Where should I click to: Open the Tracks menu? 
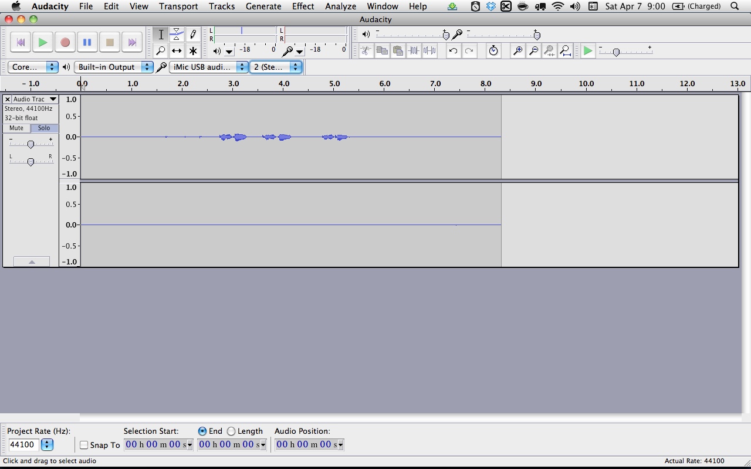point(222,6)
